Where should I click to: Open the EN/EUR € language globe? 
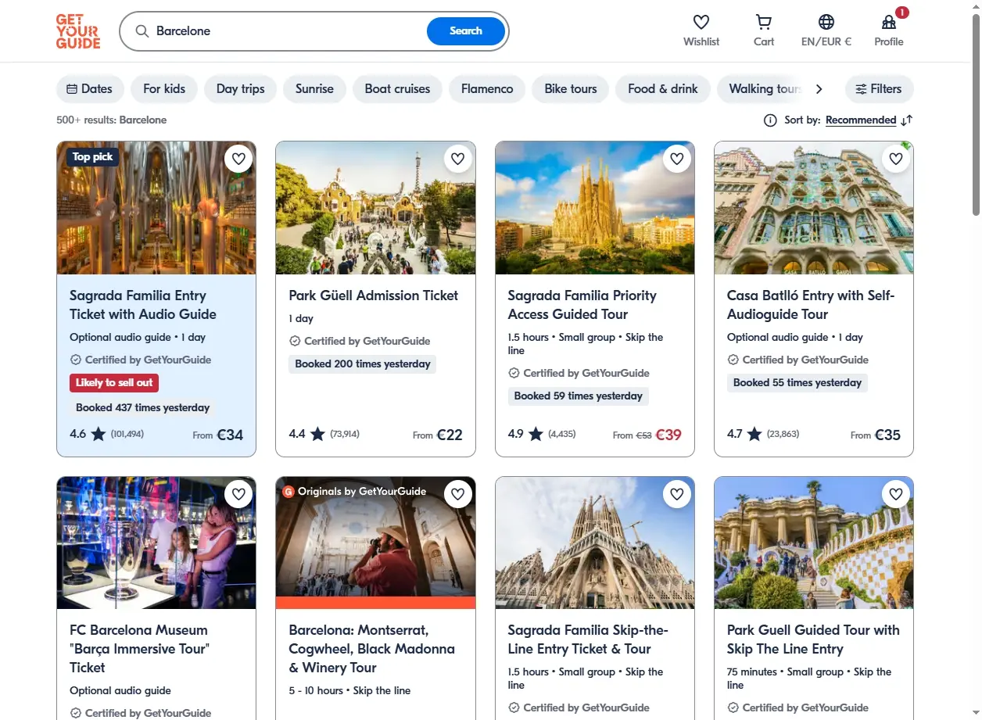(x=826, y=22)
